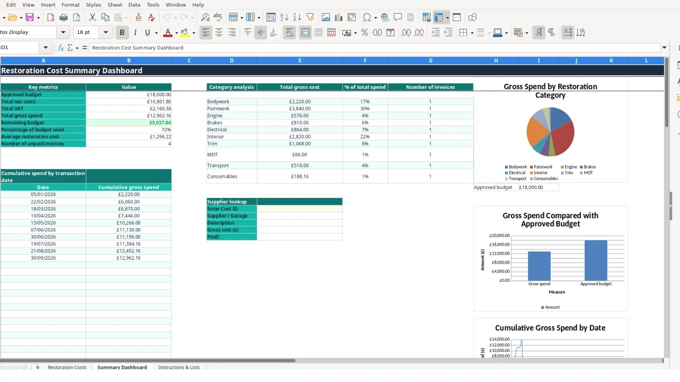The height and width of the screenshot is (382, 680).
Task: Sort ascending with the A-Z icon
Action: [284, 18]
